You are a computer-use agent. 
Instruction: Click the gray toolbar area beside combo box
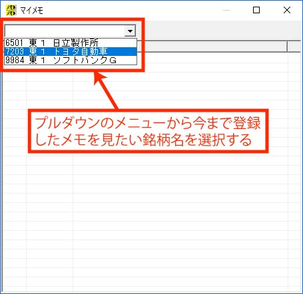tap(222, 31)
